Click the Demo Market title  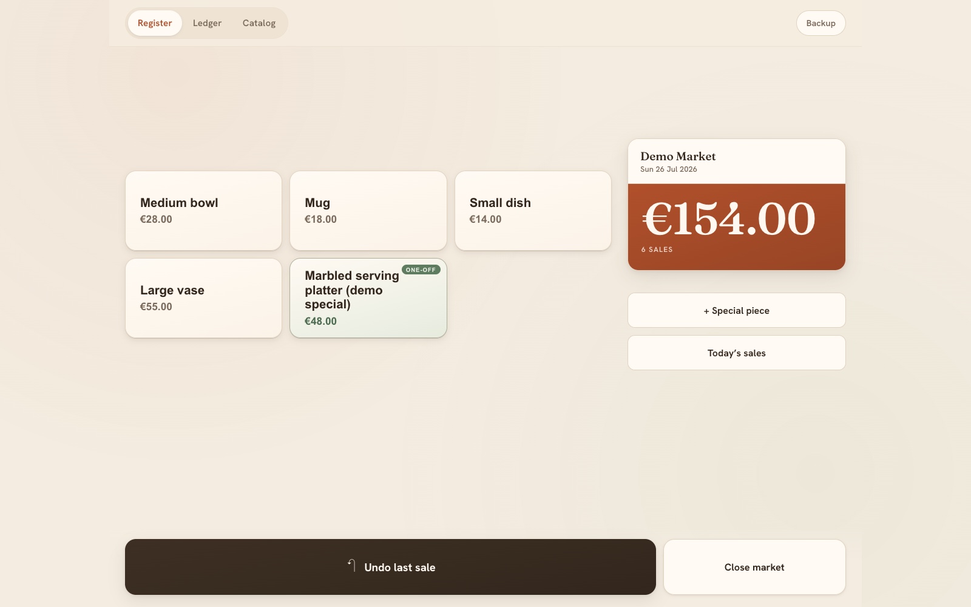[x=678, y=156]
